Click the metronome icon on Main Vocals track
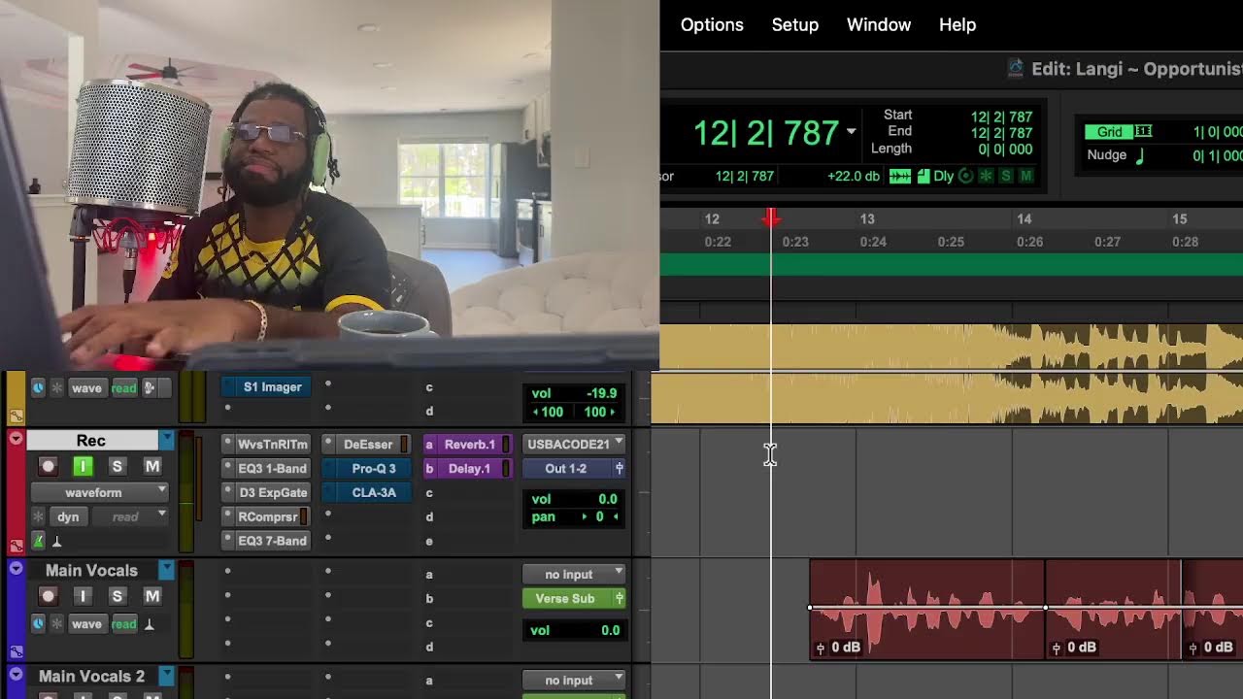The height and width of the screenshot is (699, 1243). click(149, 624)
